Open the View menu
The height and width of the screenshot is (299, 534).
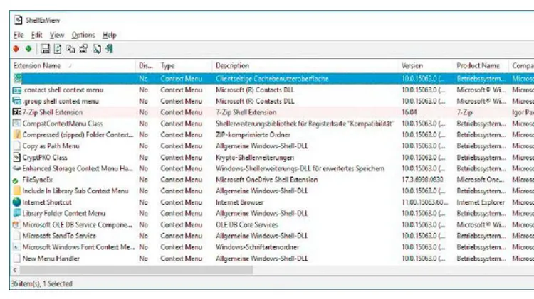(56, 35)
